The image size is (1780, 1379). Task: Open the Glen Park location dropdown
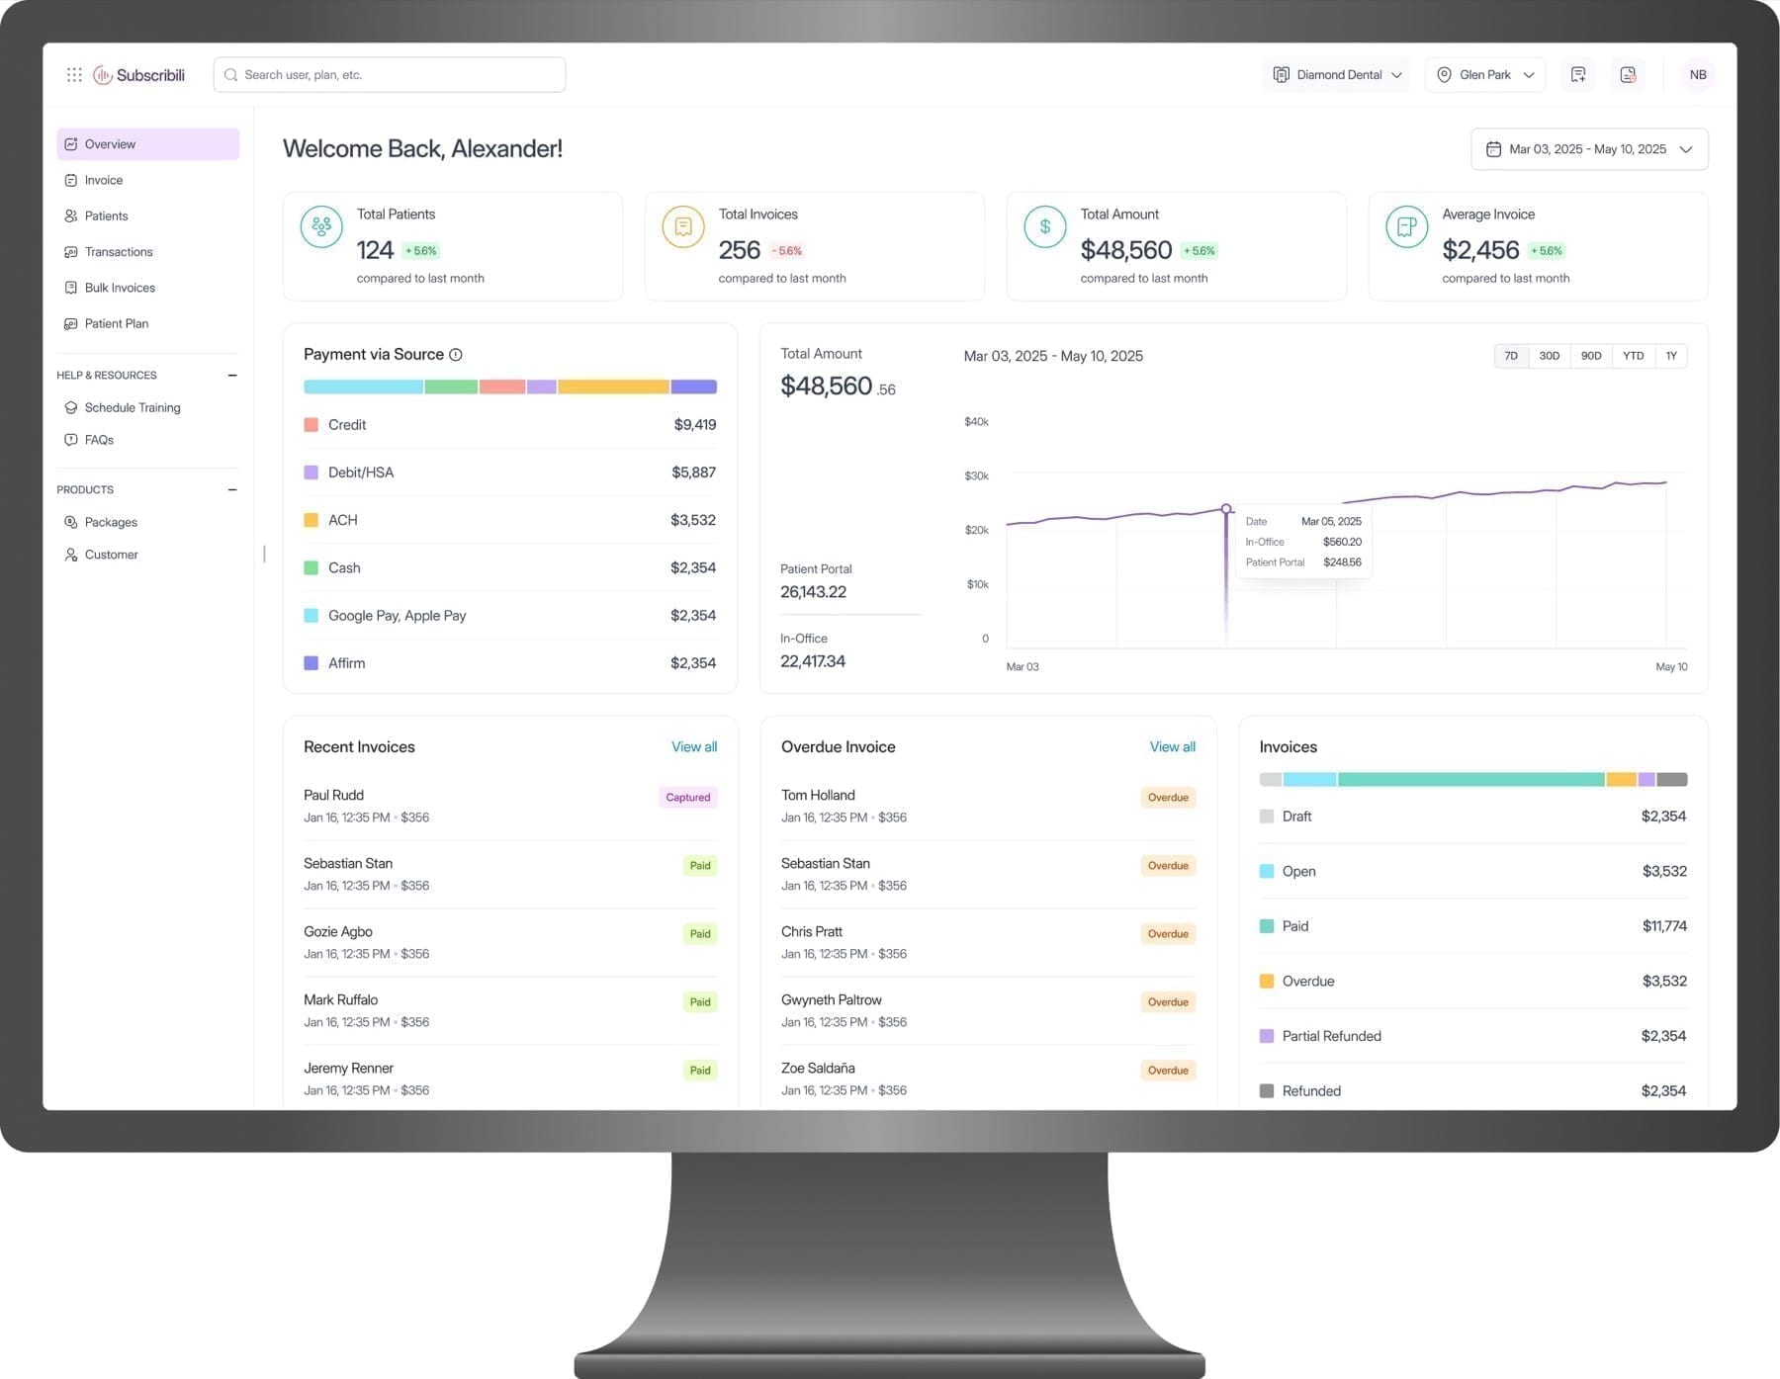(1484, 75)
